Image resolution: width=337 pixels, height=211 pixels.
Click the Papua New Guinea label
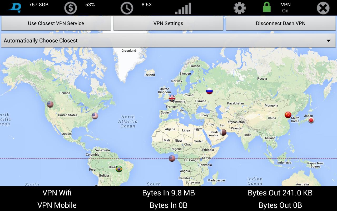(x=315, y=165)
